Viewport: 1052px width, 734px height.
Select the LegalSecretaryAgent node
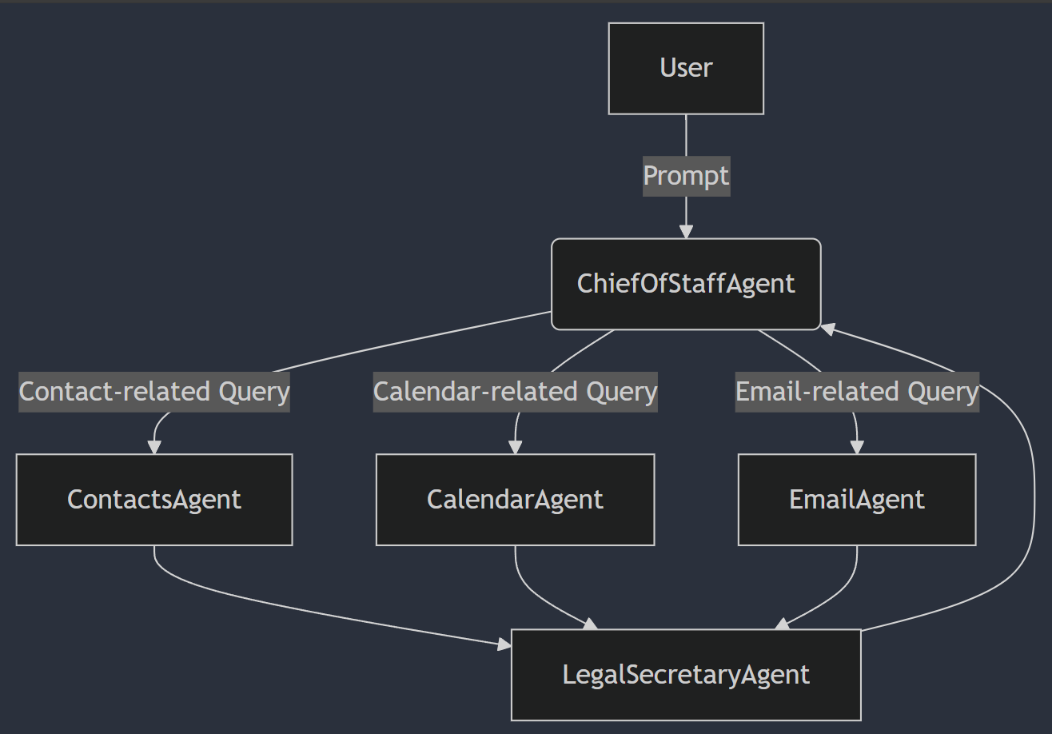click(686, 675)
